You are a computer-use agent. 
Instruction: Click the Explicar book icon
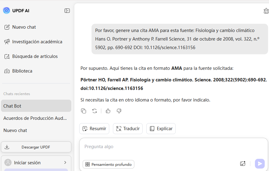click(152, 129)
